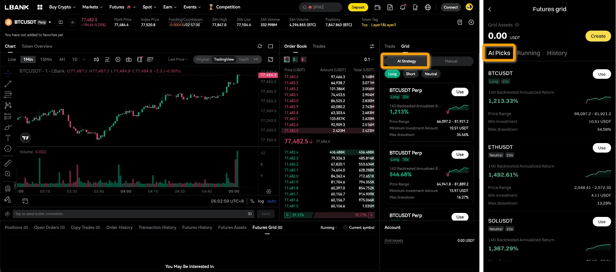The height and width of the screenshot is (272, 616).
Task: Open the Order History tab
Action: [x=119, y=227]
